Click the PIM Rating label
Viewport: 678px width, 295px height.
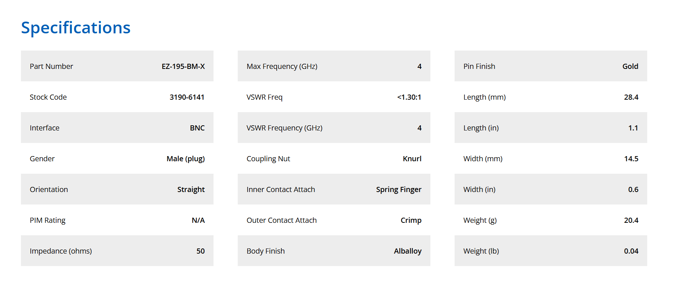tap(48, 220)
